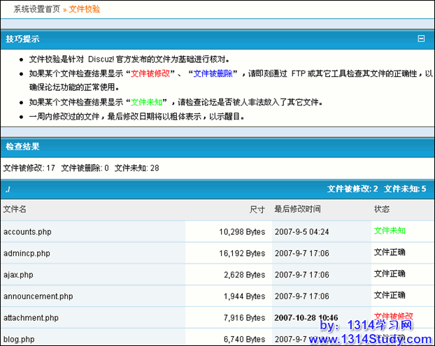
Task: Click the 技巧提示 section header title
Action: [x=22, y=39]
